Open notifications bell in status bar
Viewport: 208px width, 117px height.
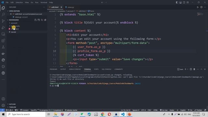tap(205, 110)
